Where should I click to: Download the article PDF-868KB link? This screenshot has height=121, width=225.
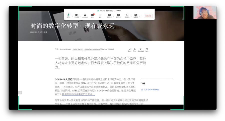pyautogui.click(x=151, y=89)
